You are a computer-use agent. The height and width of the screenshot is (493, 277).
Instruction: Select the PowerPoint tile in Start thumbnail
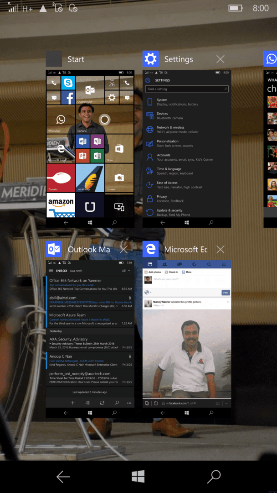[83, 156]
